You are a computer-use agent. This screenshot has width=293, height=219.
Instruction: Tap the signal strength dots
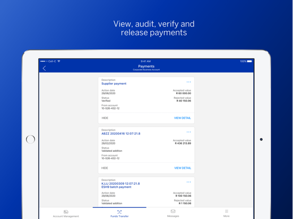pos(44,61)
